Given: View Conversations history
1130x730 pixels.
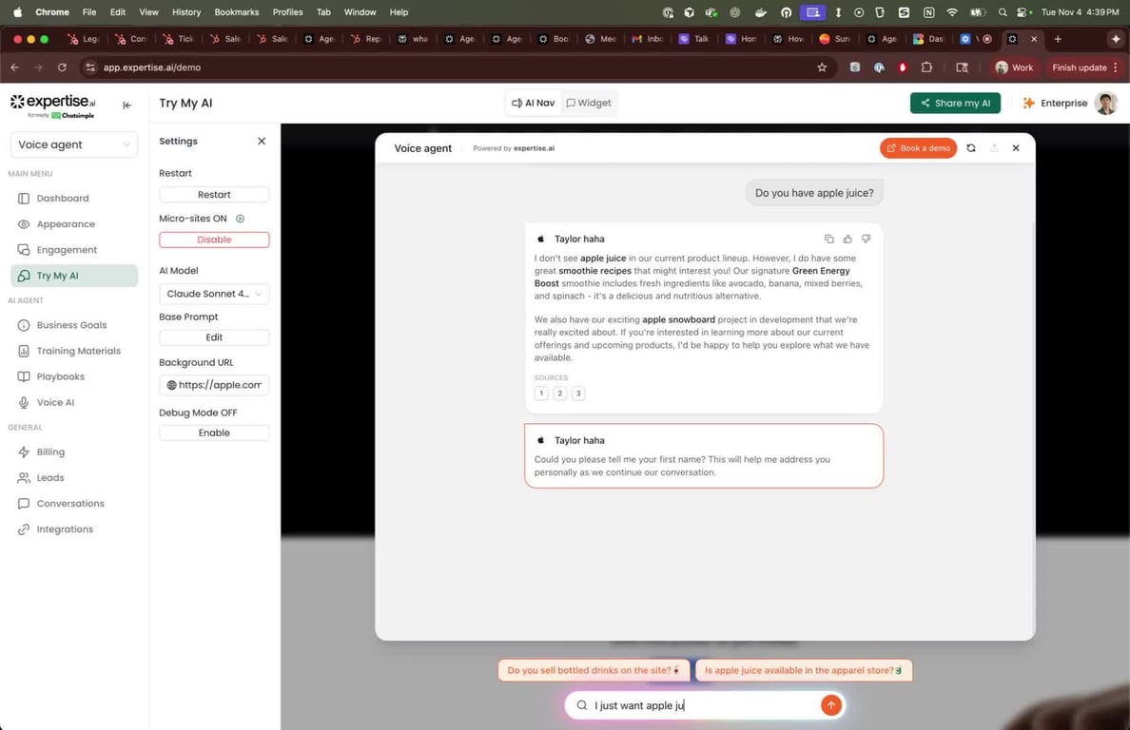Looking at the screenshot, I should tap(69, 503).
